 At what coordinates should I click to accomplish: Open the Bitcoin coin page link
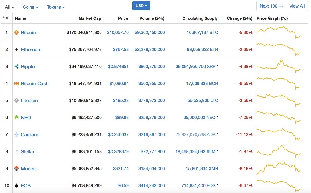28,32
